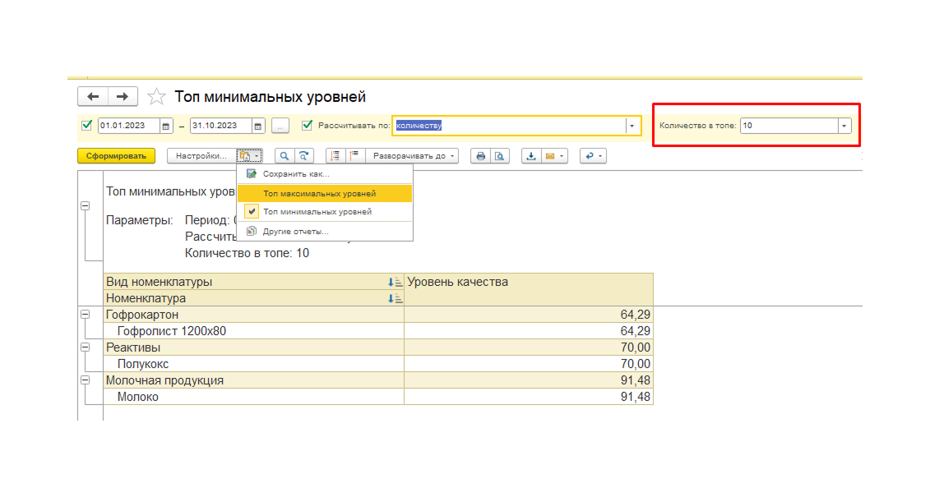The width and height of the screenshot is (930, 497).
Task: Click the save report download icon
Action: tap(531, 156)
